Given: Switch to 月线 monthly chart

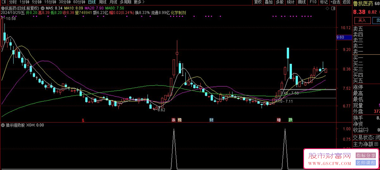Looking at the screenshot, I should (113, 2).
